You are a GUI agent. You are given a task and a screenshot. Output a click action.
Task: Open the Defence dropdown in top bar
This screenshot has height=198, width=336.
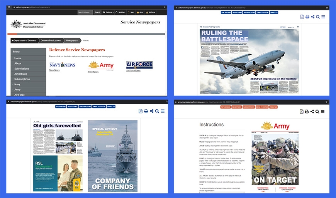click(x=109, y=12)
